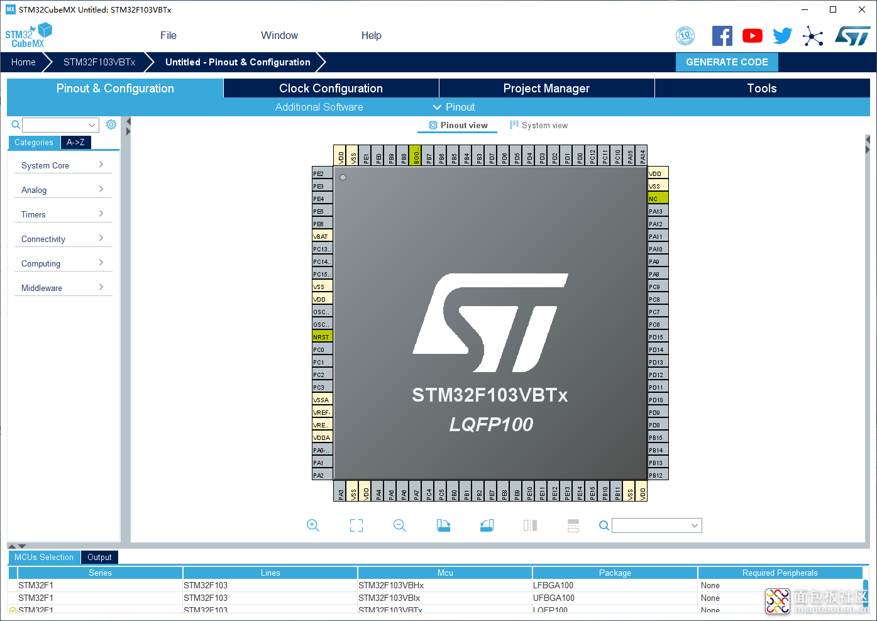Sort by Series column header

pyautogui.click(x=100, y=573)
